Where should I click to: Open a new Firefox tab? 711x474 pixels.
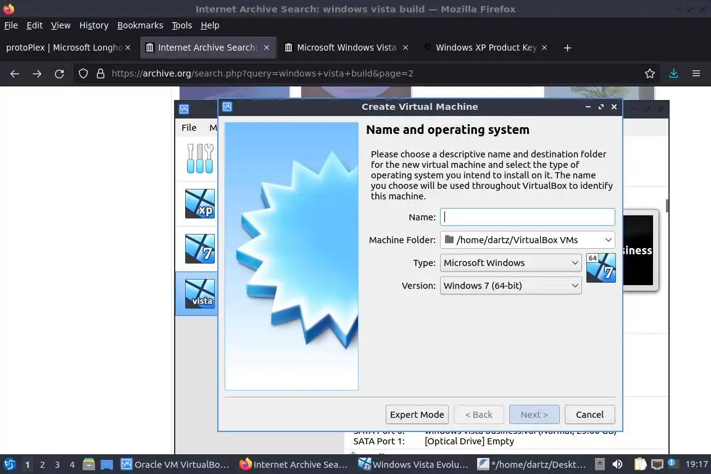coord(567,48)
